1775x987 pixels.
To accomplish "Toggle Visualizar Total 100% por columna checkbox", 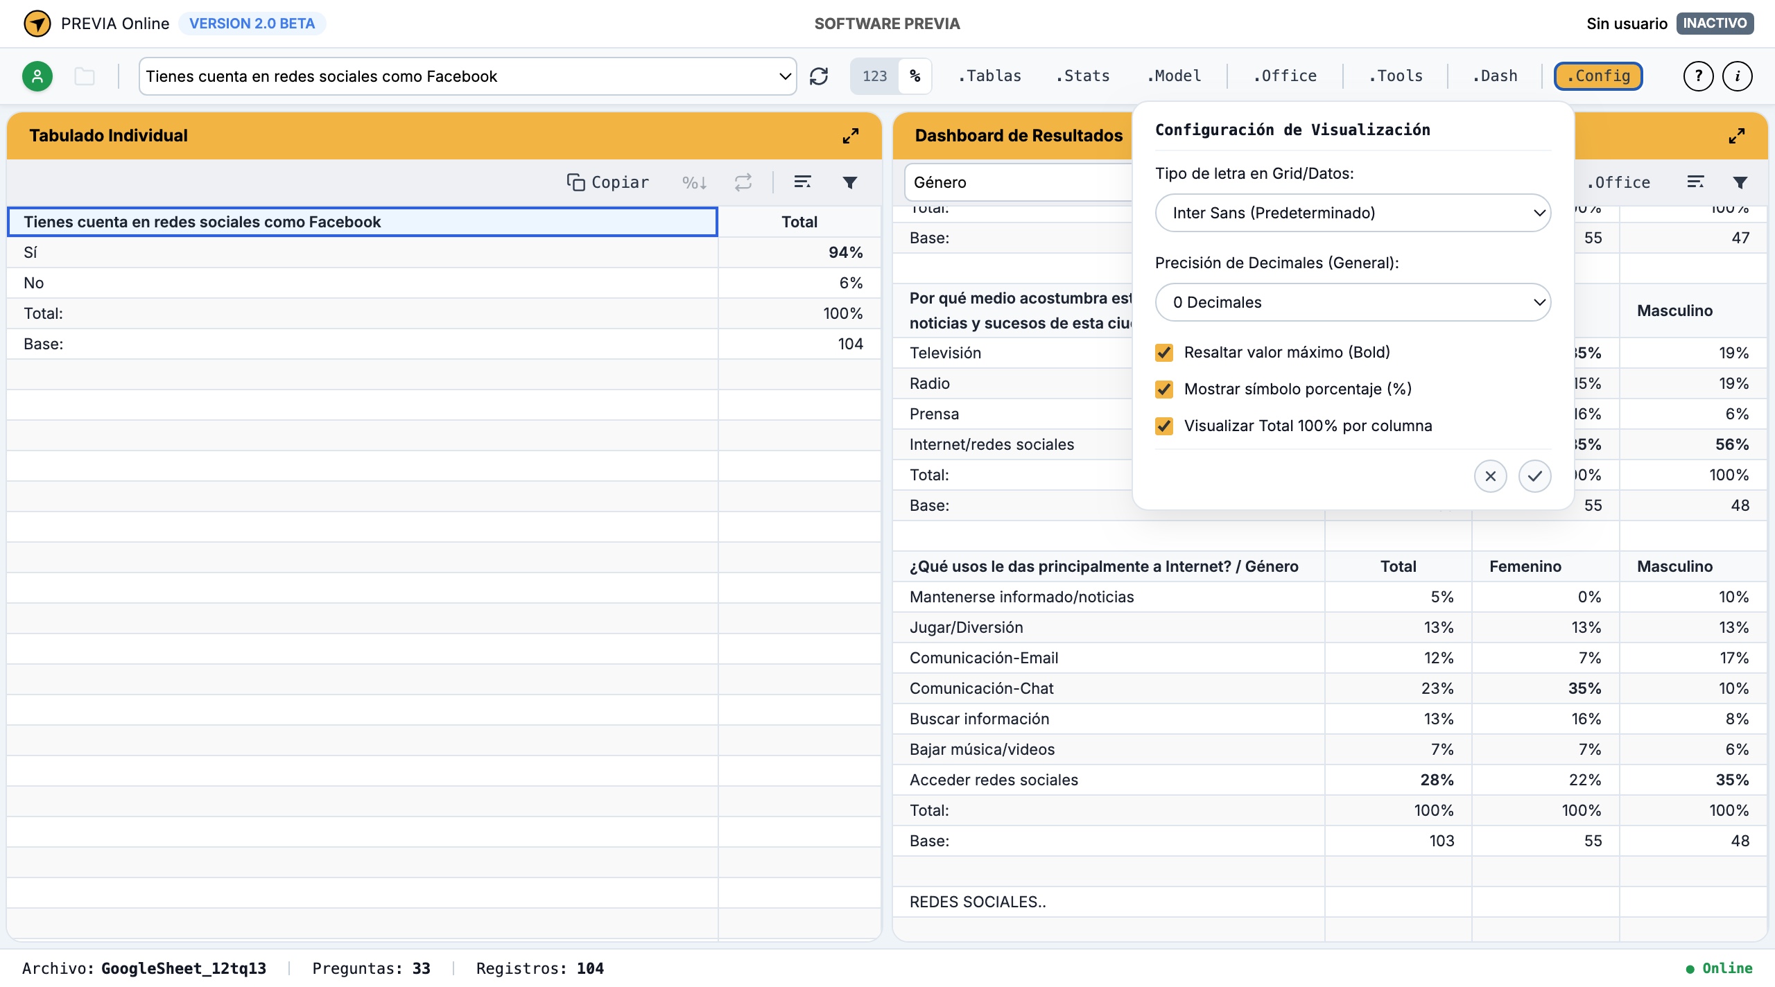I will [1164, 426].
